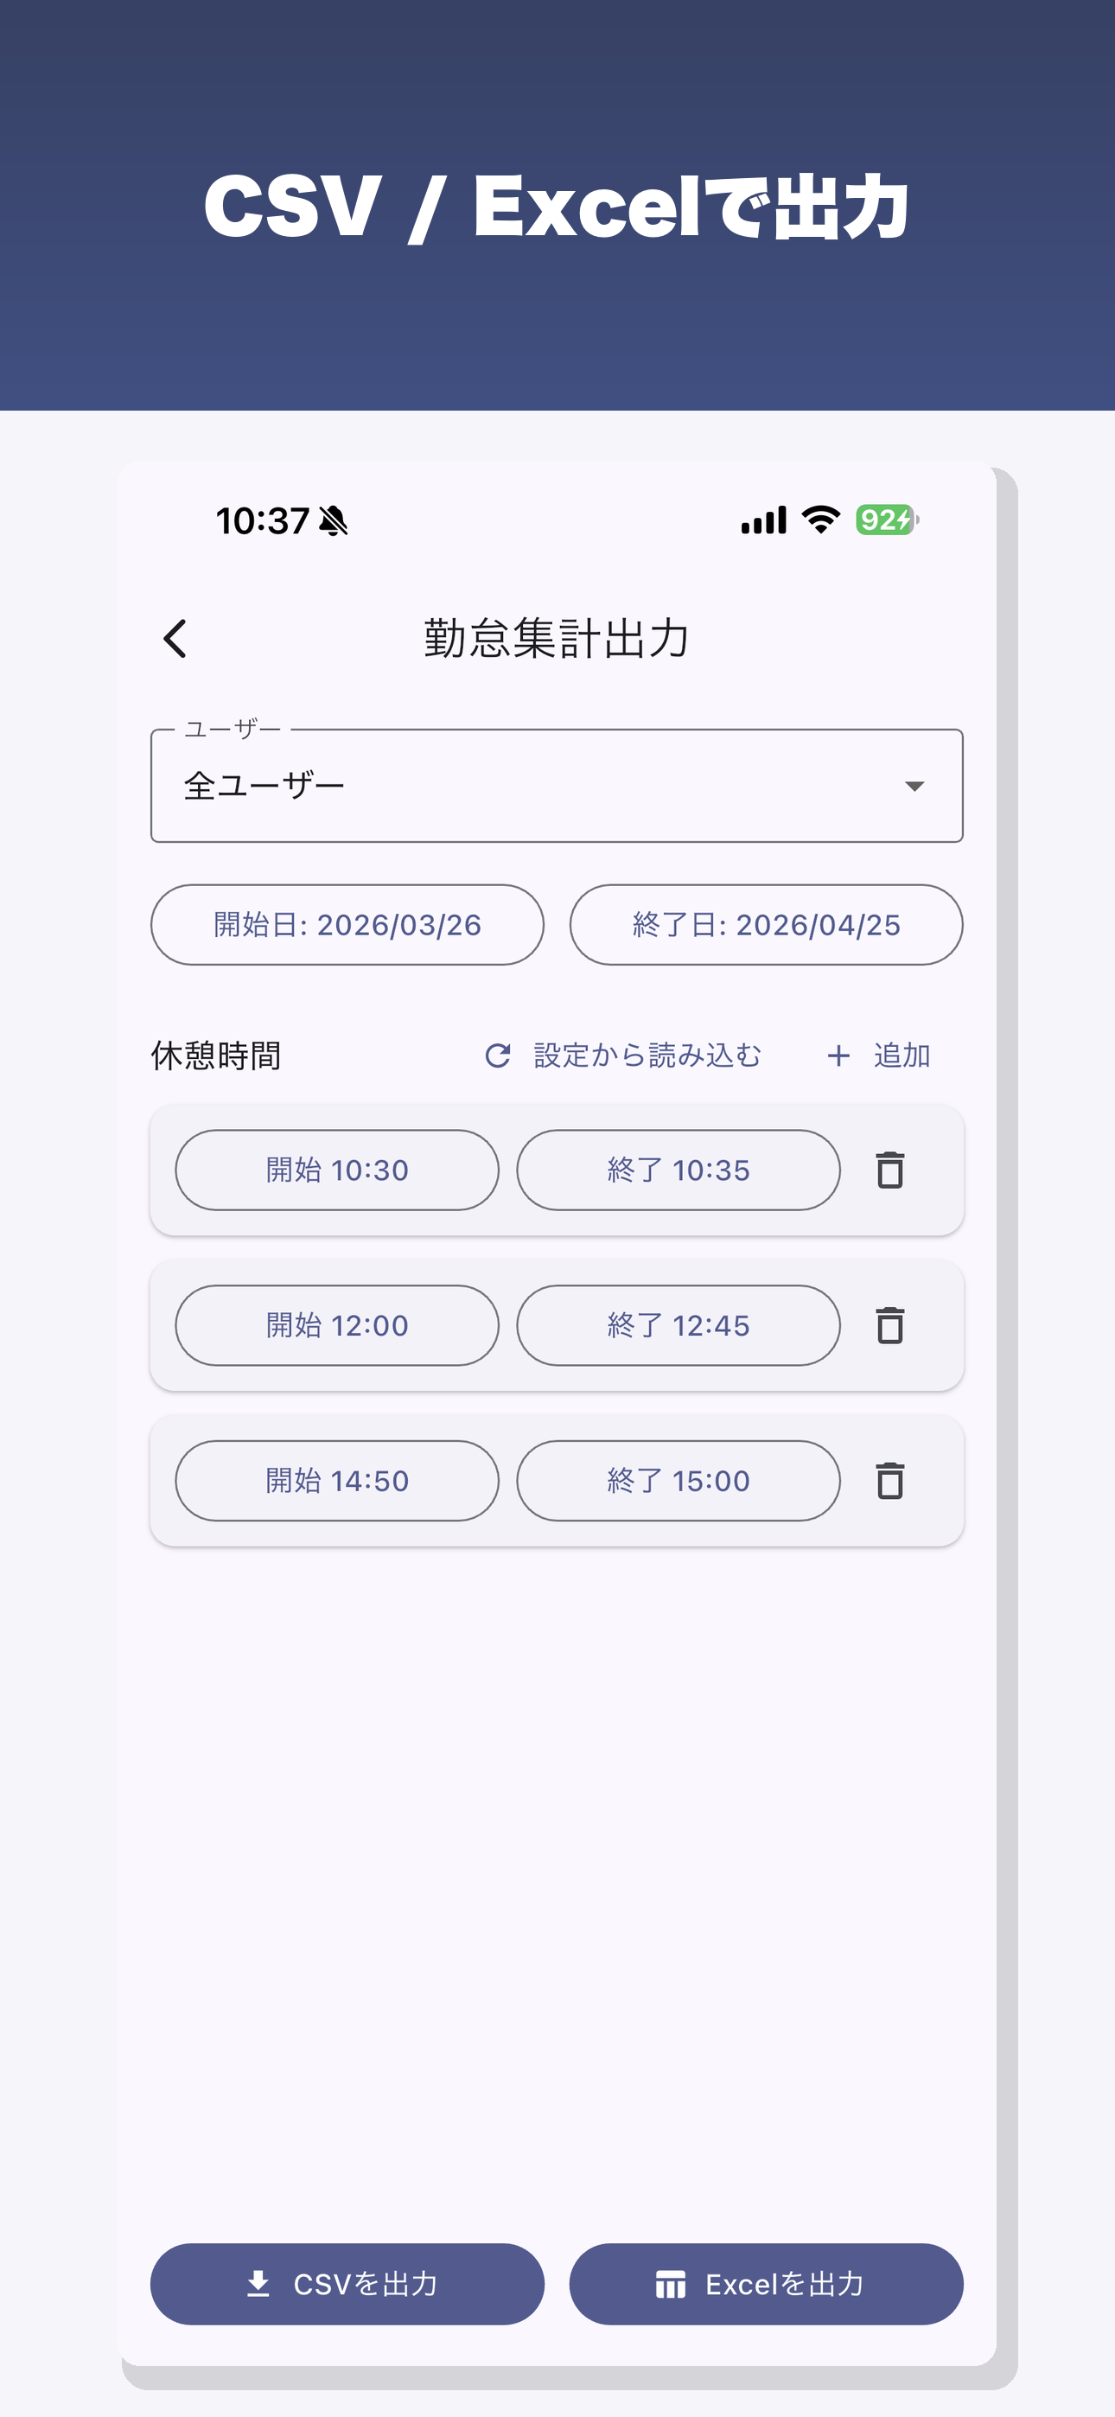1115x2417 pixels.
Task: Delete the 10:30 break row
Action: pos(889,1170)
